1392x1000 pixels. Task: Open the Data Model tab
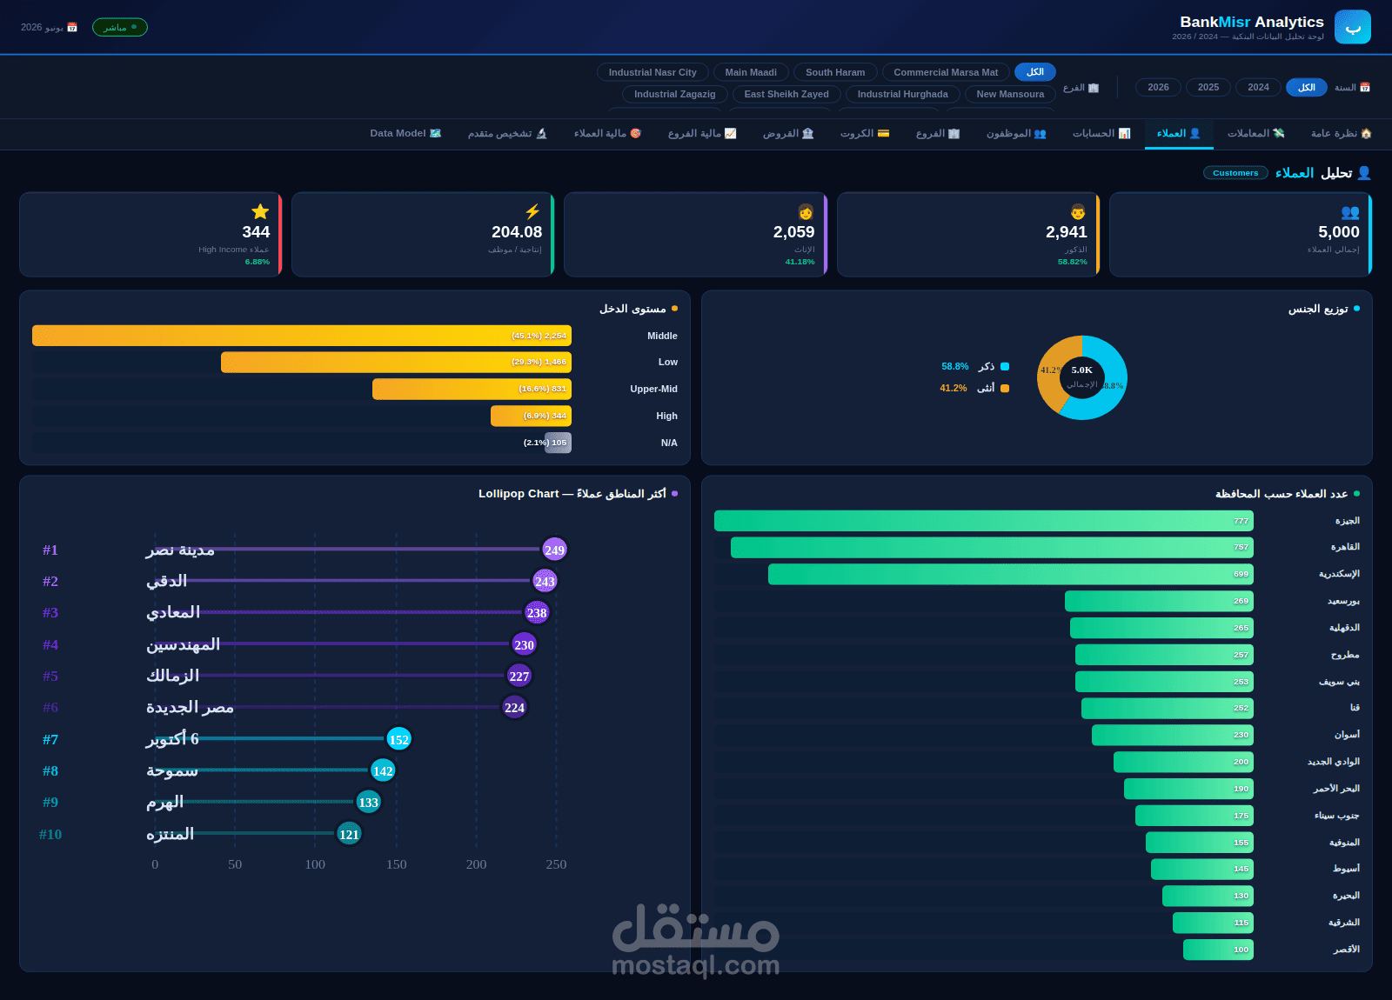click(405, 133)
